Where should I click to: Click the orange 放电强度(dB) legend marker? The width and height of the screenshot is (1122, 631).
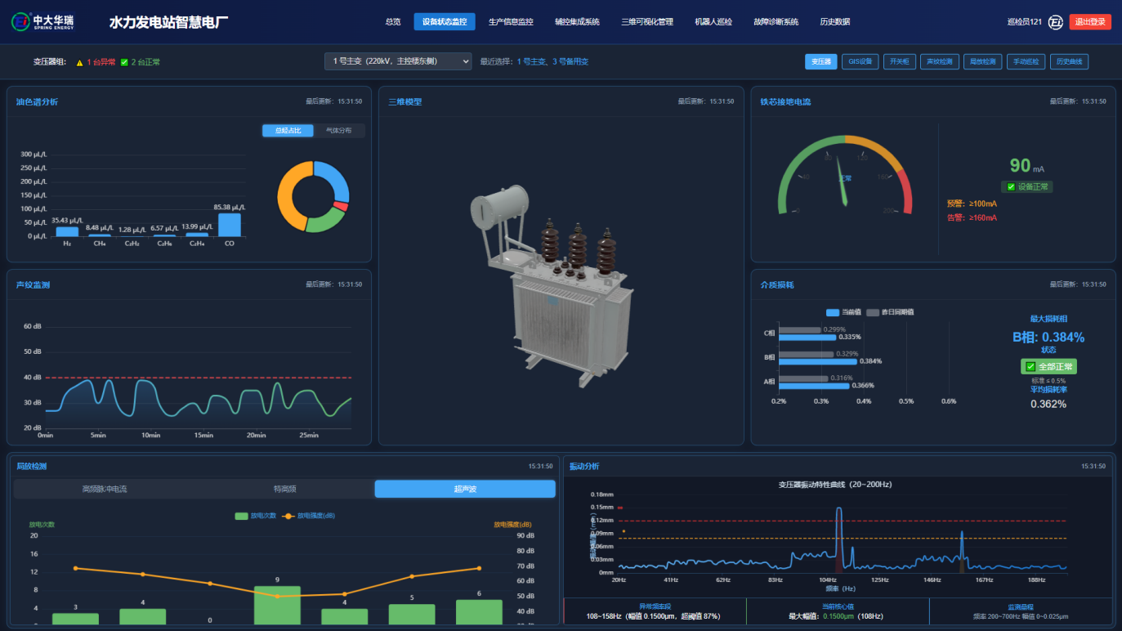click(288, 516)
